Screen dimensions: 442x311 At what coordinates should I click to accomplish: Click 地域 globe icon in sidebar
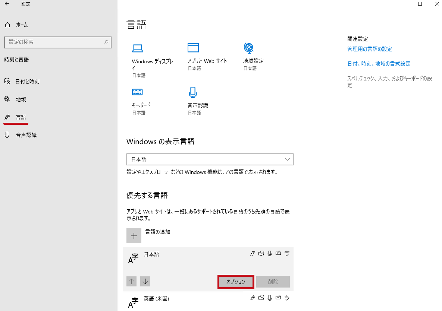click(7, 99)
